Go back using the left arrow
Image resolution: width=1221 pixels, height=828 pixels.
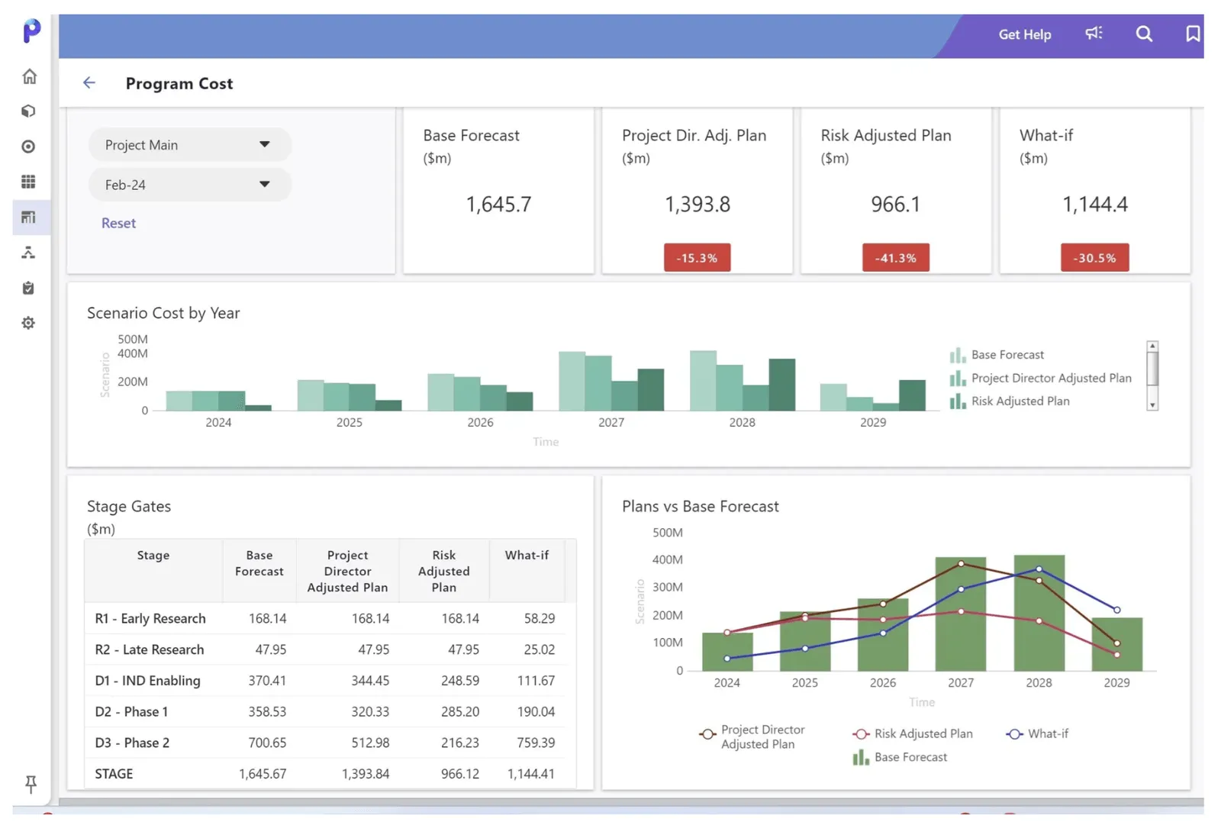pyautogui.click(x=89, y=82)
